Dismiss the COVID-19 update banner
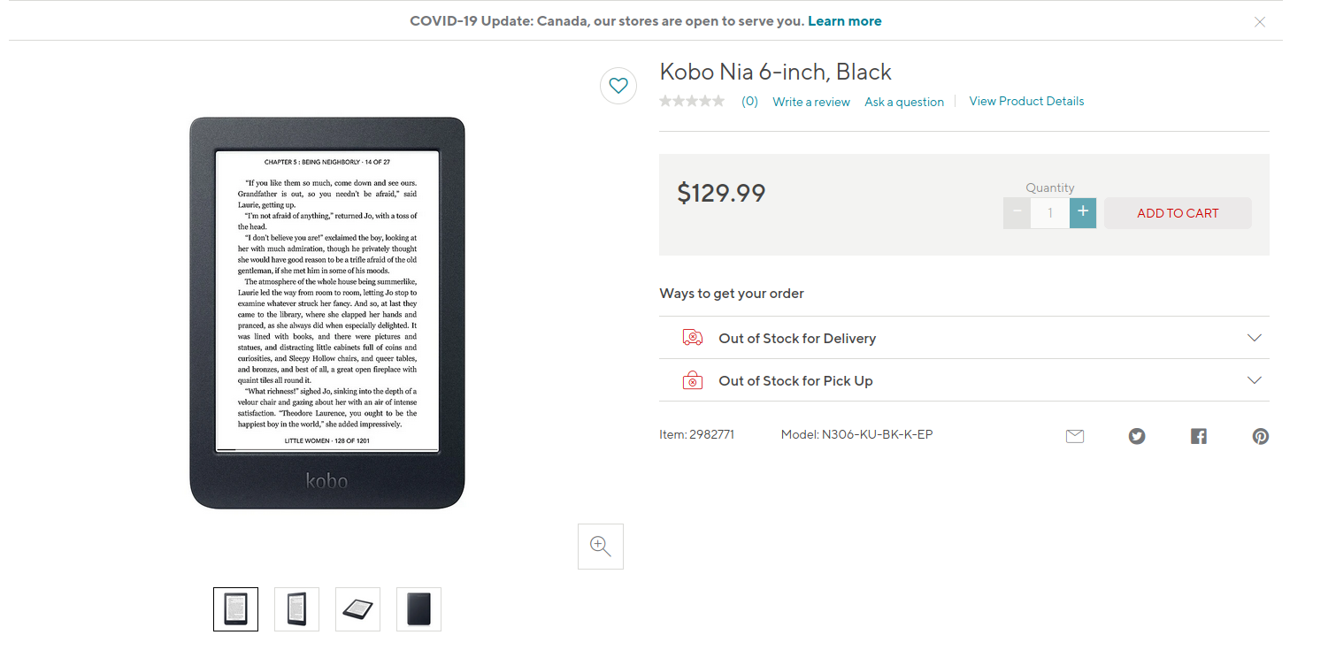 1260,22
